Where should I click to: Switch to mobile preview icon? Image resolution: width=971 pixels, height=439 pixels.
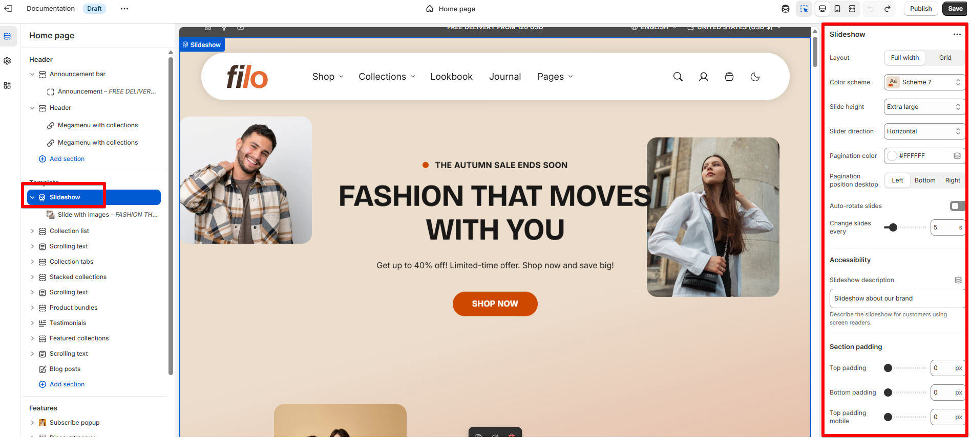837,9
